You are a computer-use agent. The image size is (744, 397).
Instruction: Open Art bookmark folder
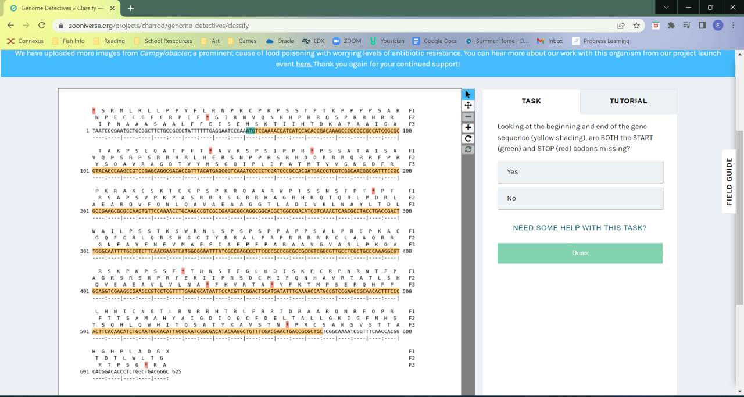coord(210,41)
